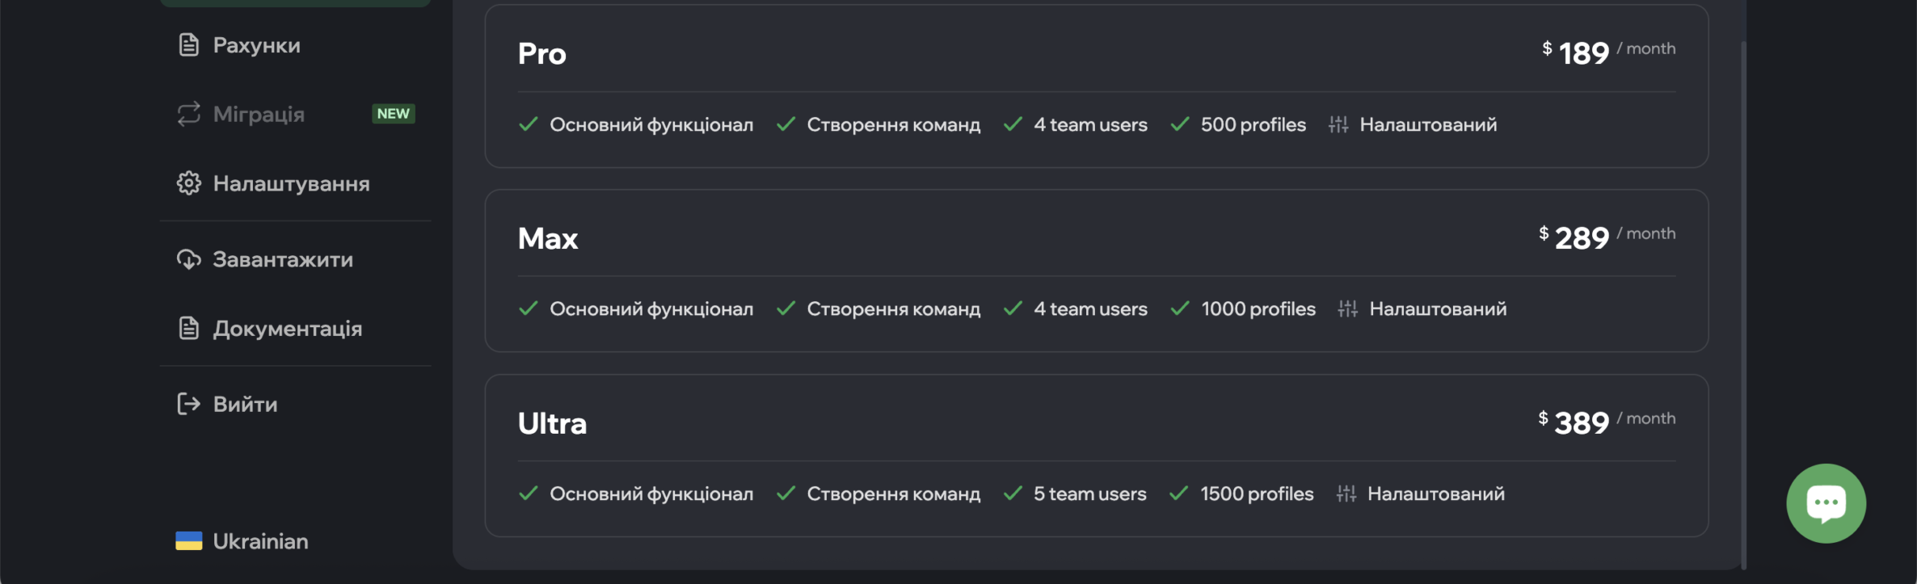Select the Pro plan card
Screen dimensions: 1917x584
click(1097, 86)
